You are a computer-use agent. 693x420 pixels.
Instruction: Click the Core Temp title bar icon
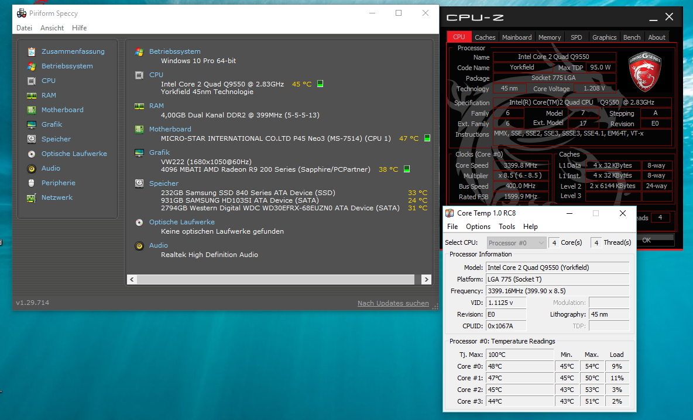click(x=450, y=213)
